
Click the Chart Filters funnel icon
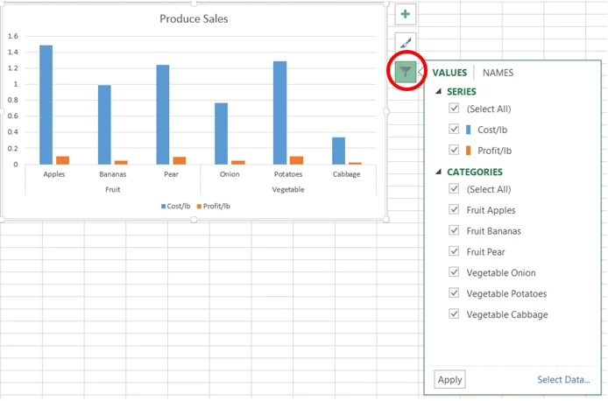(405, 71)
